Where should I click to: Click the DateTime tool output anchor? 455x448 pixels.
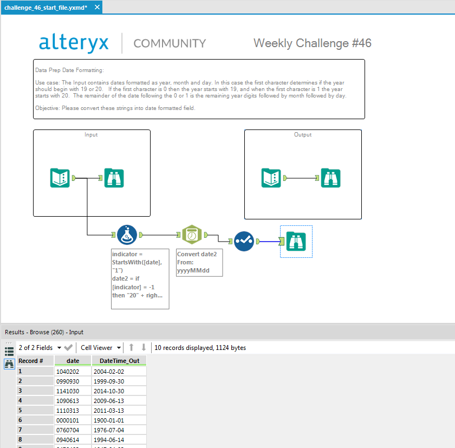(206, 235)
